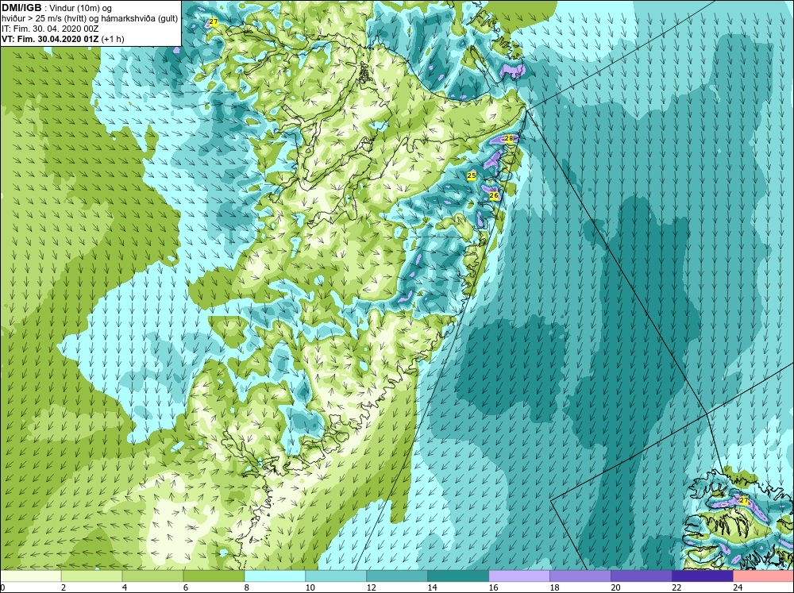Click the yellow 27 gust label beside the header box
794x593 pixels.
coord(213,22)
